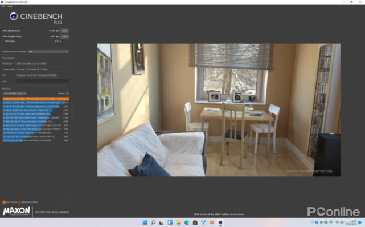This screenshot has height=227, width=365.
Task: Click the blue notification badge in system tray
Action: pyautogui.click(x=360, y=222)
